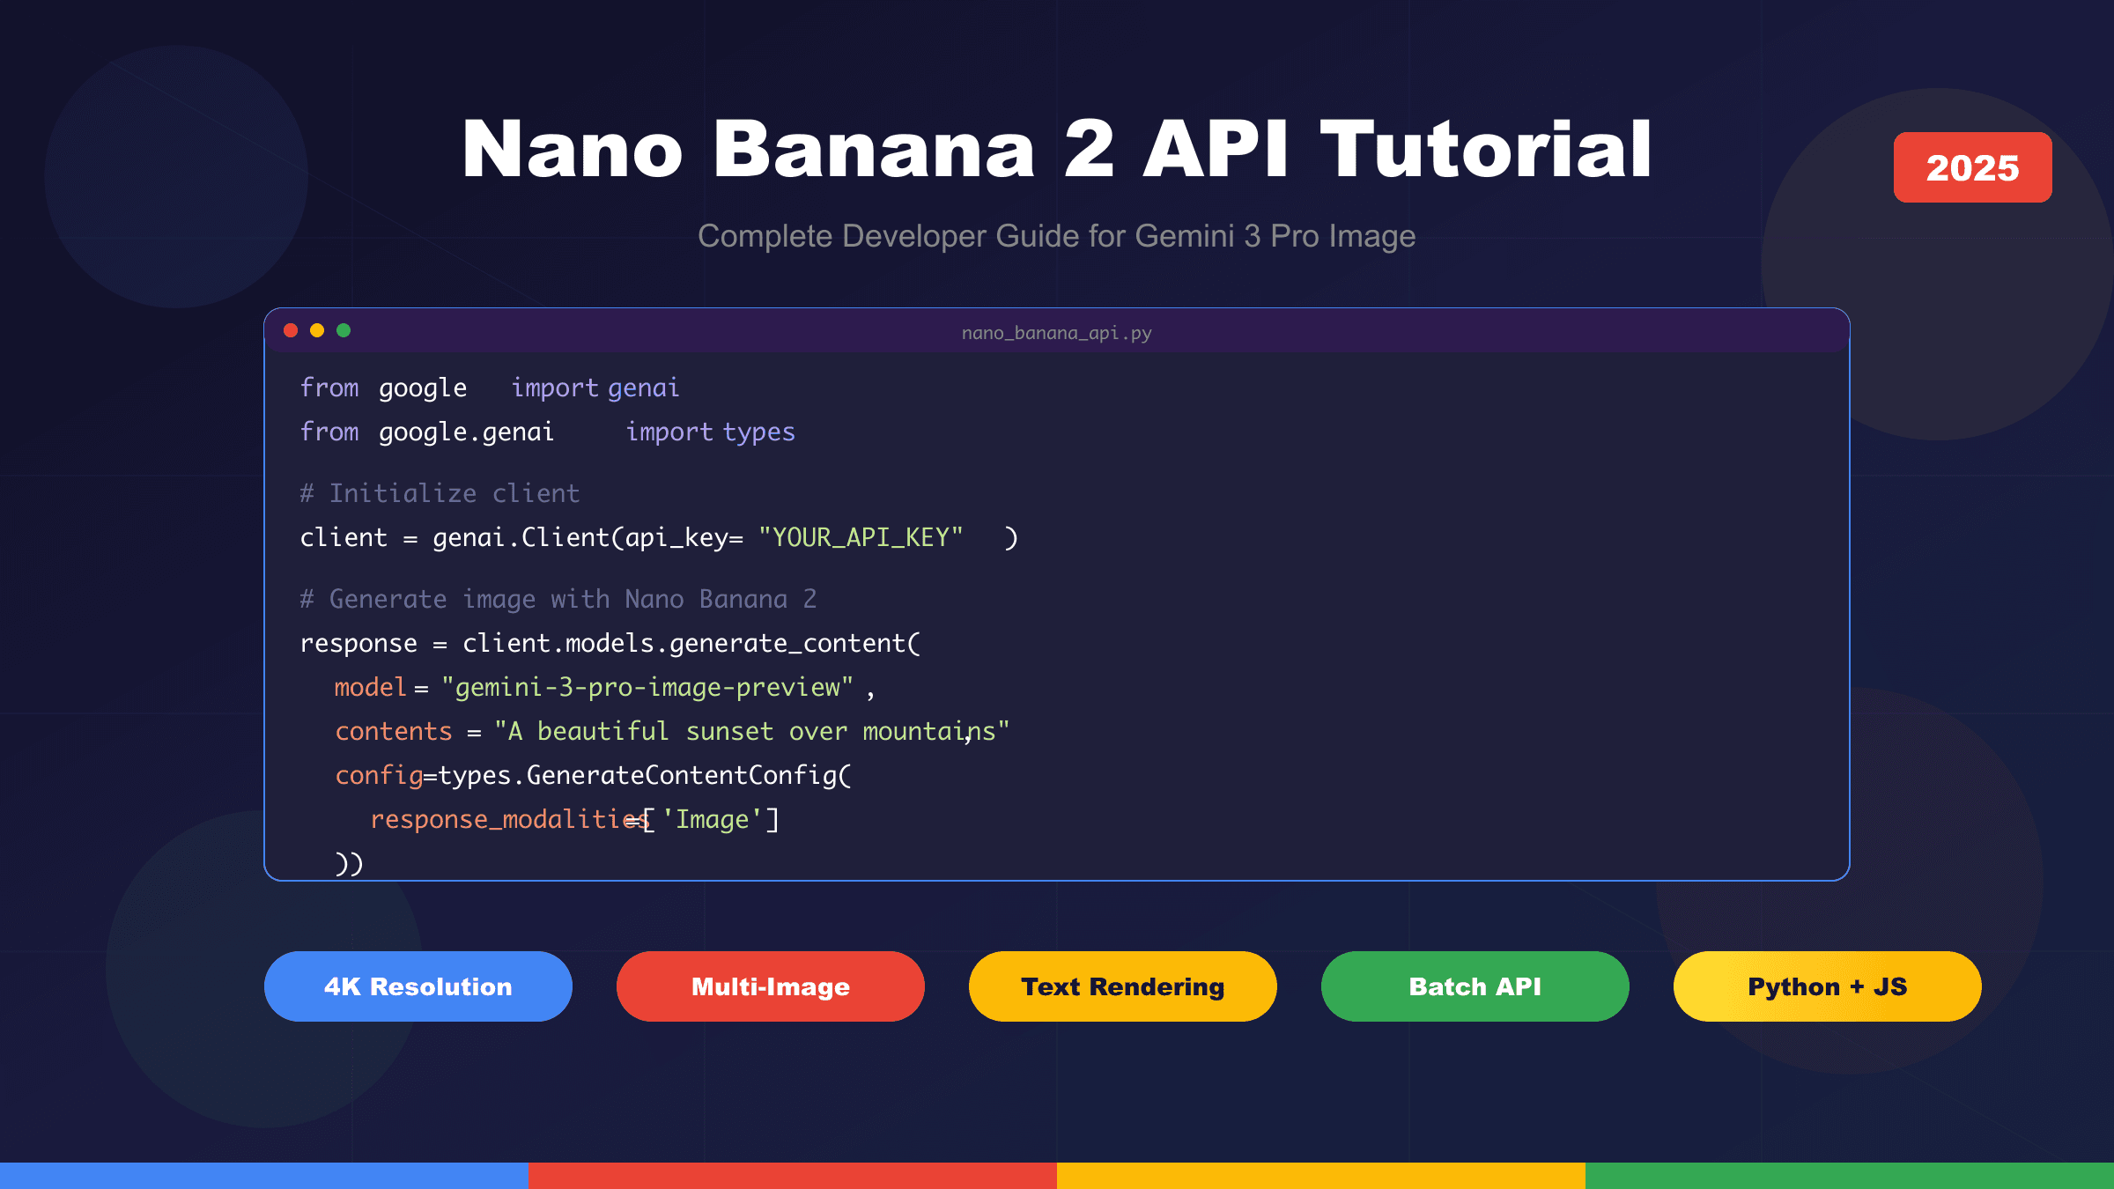The height and width of the screenshot is (1189, 2114).
Task: Click the yellow stripe in the bottom bar
Action: pos(1321,1173)
